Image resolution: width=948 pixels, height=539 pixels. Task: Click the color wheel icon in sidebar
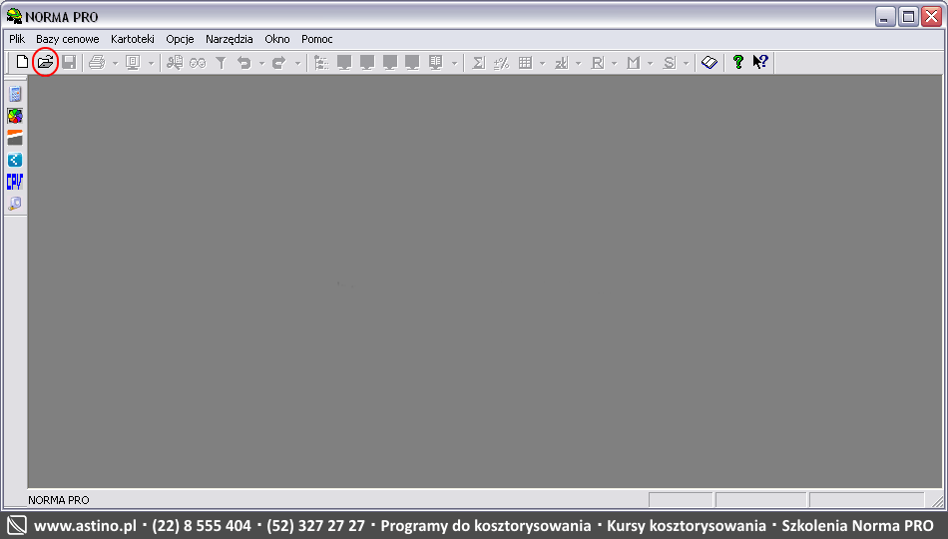(15, 116)
